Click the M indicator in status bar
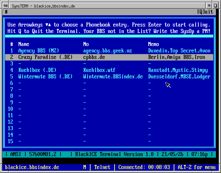This screenshot has width=221, height=173. pos(84,167)
